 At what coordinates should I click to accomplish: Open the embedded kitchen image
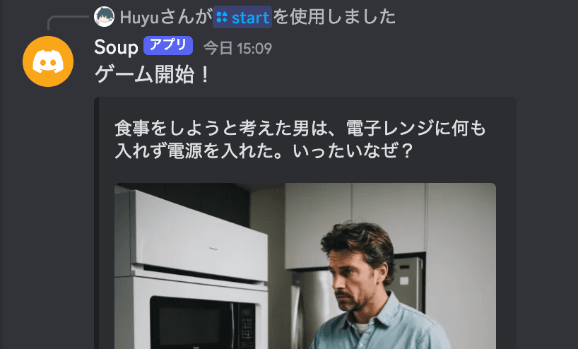coord(305,266)
